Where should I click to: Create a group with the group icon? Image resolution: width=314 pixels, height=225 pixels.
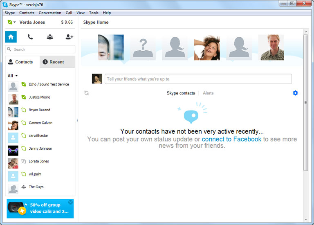(50, 37)
